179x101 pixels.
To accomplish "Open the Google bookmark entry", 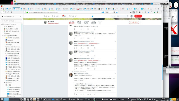I will pos(9,45).
